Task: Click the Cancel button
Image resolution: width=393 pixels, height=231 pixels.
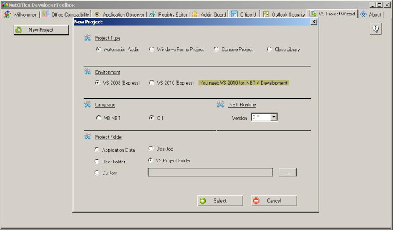Action: (x=274, y=201)
